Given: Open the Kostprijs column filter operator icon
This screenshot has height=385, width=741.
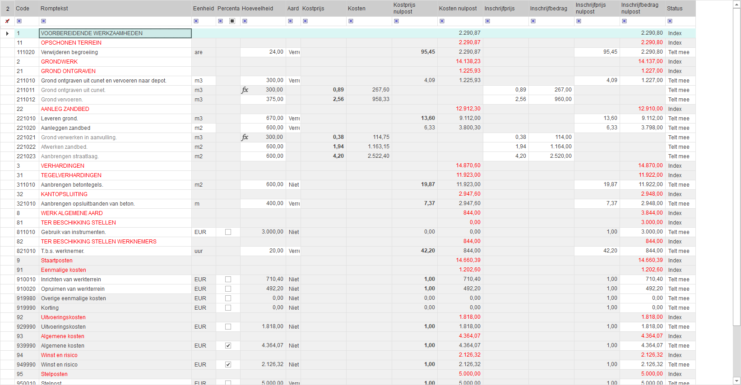Looking at the screenshot, I should [305, 21].
